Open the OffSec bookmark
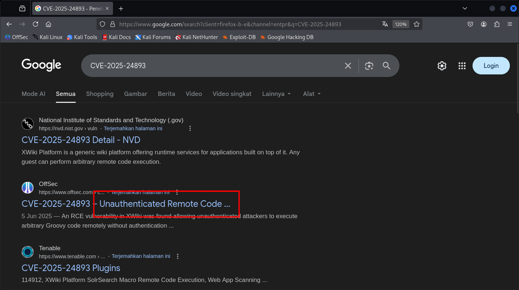The height and width of the screenshot is (290, 519). point(16,37)
